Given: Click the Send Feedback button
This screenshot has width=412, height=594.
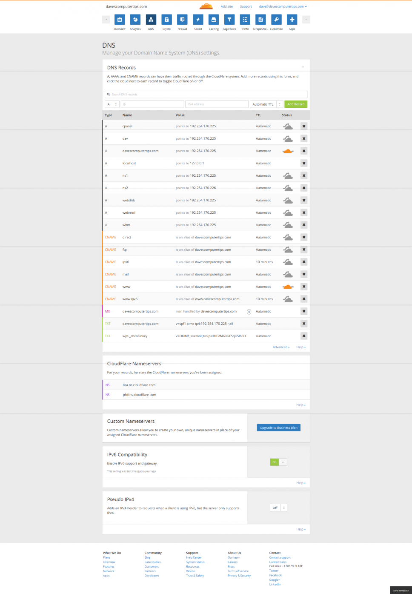Looking at the screenshot, I should click(x=401, y=590).
